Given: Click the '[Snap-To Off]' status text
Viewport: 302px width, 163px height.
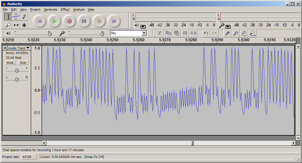Looking at the screenshot, I should 94,157.
